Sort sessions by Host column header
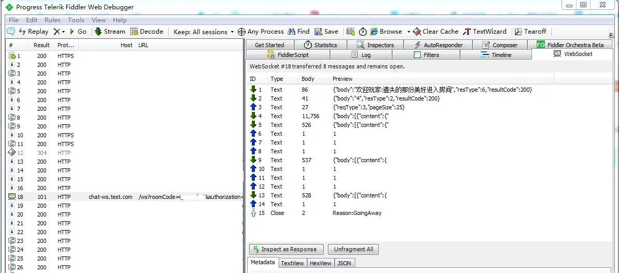This screenshot has width=619, height=273. [107, 45]
